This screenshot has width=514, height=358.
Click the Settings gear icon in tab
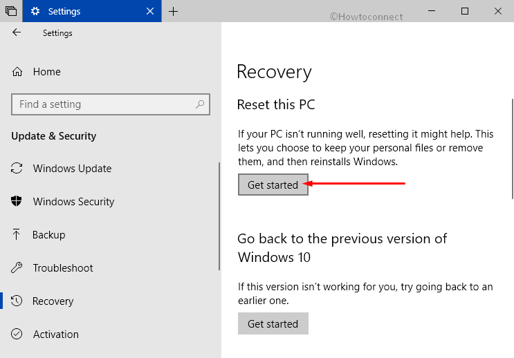click(35, 11)
